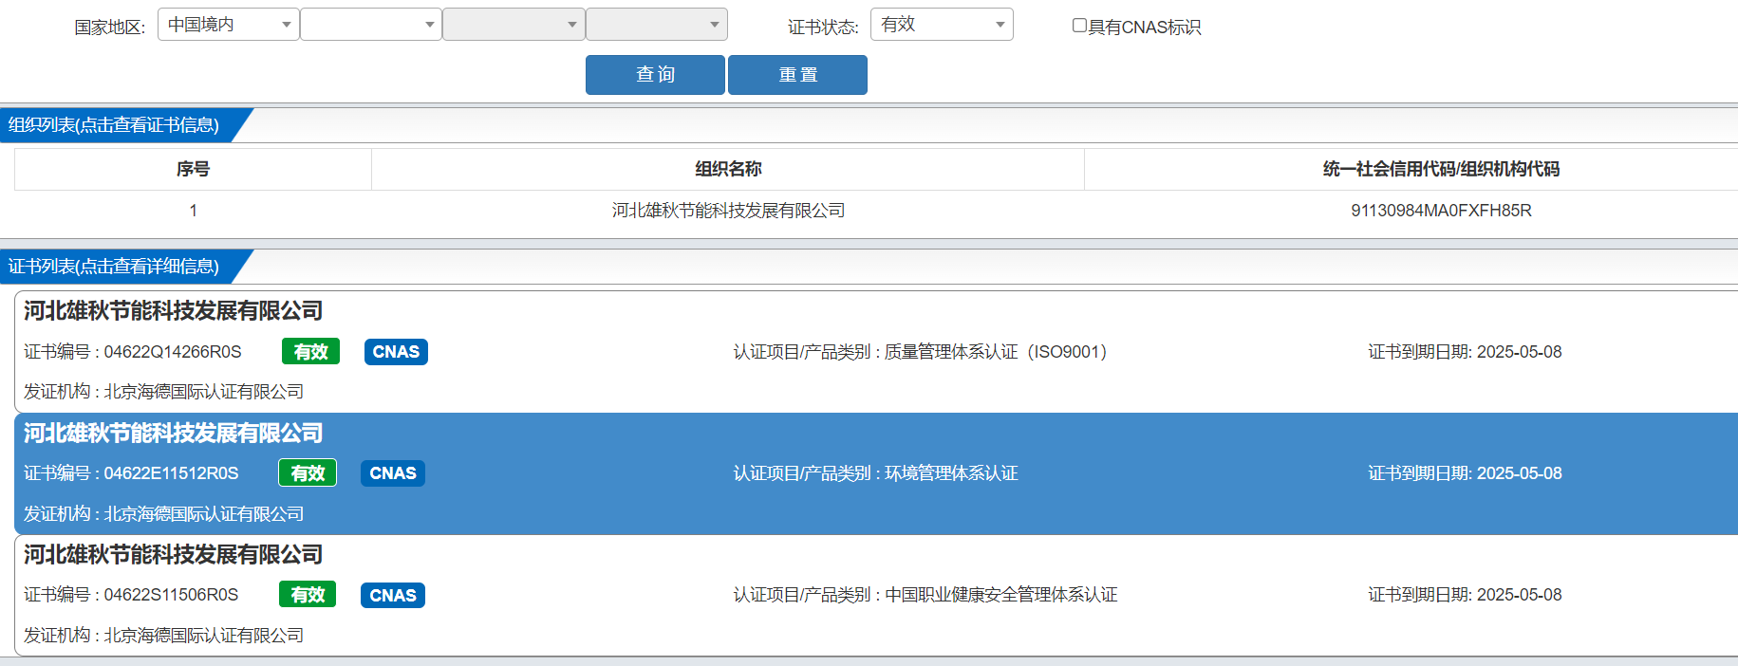This screenshot has width=1738, height=666.
Task: Open the empty province dropdown beside 中国境内
Action: tap(371, 25)
